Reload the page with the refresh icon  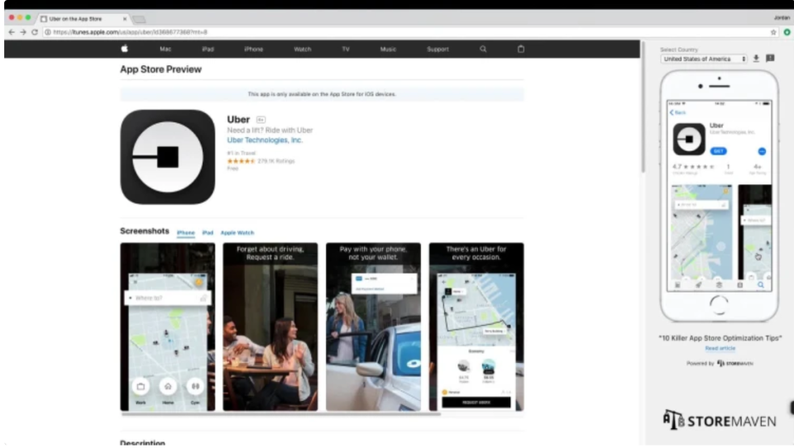click(x=35, y=32)
